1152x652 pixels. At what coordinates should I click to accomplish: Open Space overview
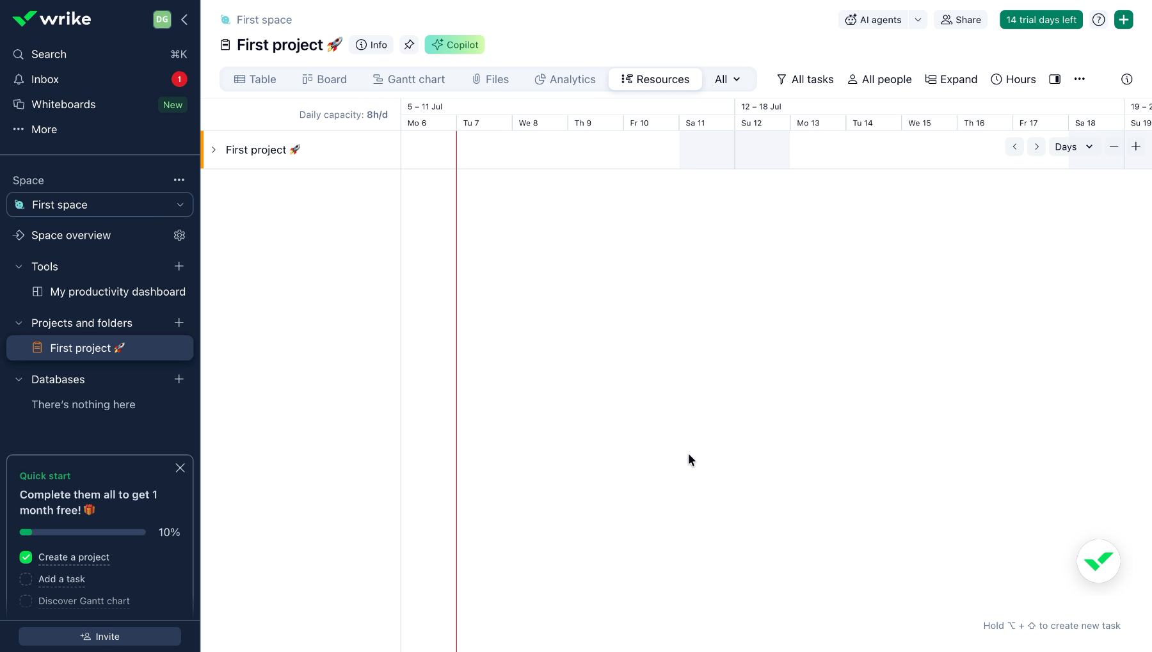coord(71,235)
